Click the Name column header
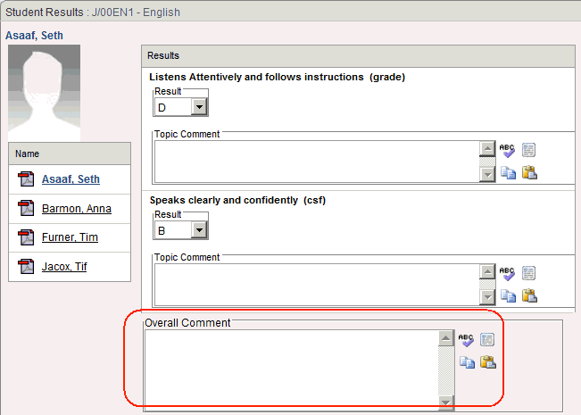Screen dimensions: 581x415 (70, 154)
